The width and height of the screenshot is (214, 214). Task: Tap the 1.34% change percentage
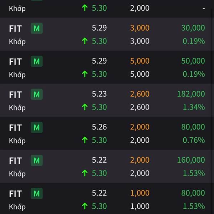coord(194,107)
